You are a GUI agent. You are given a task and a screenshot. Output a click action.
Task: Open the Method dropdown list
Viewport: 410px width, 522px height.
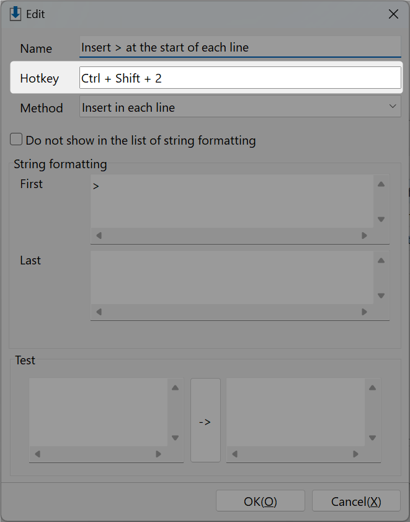point(240,107)
